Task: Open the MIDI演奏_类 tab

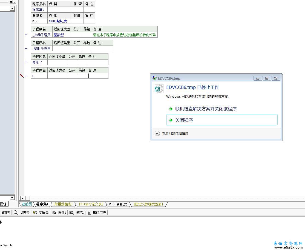Action: (x=118, y=204)
